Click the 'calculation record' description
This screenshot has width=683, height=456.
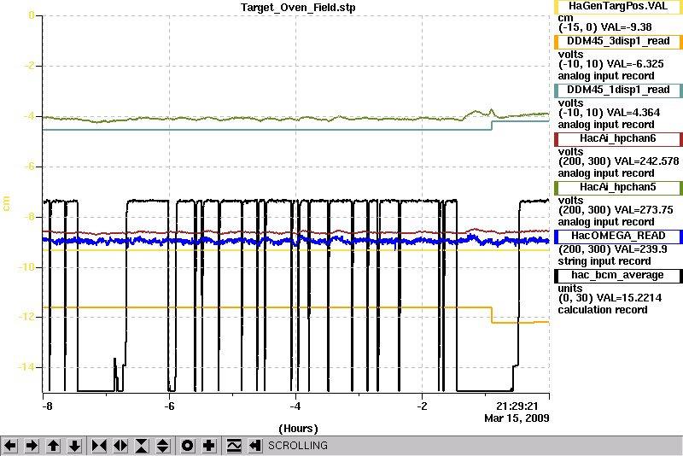[603, 310]
